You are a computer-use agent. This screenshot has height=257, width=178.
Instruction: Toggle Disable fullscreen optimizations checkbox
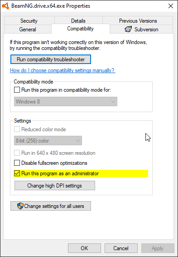[x=17, y=163]
